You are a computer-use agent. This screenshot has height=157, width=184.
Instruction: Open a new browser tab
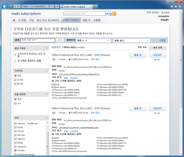(95, 7)
